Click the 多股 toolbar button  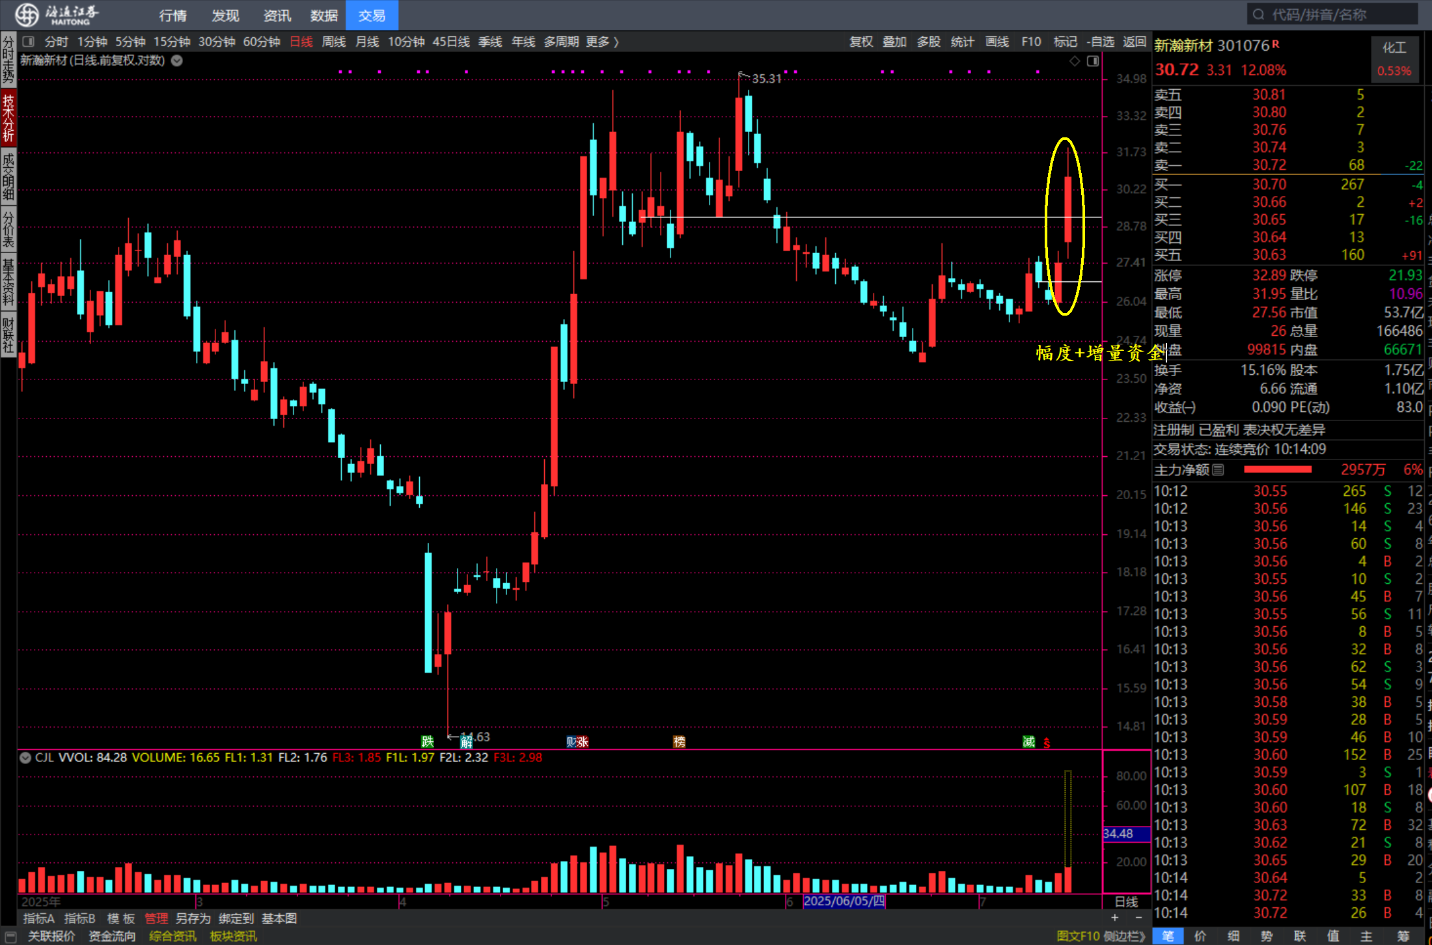(929, 42)
